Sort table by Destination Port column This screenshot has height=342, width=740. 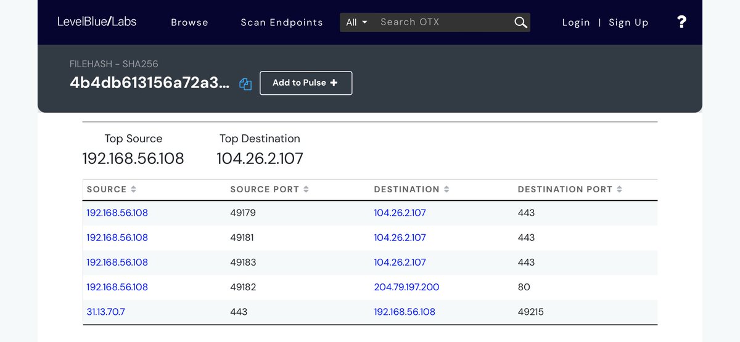569,189
